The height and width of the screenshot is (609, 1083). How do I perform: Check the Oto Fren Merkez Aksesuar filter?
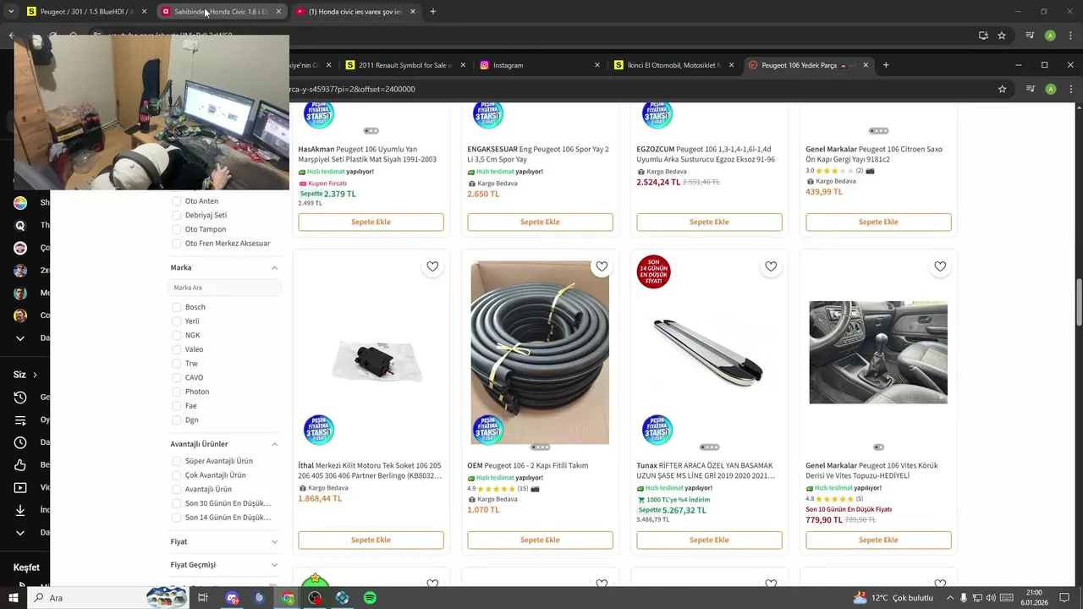click(x=176, y=244)
